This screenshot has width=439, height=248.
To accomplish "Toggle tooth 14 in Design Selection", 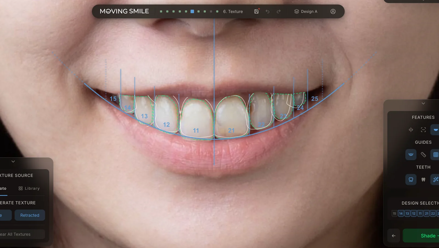I will tap(401, 214).
